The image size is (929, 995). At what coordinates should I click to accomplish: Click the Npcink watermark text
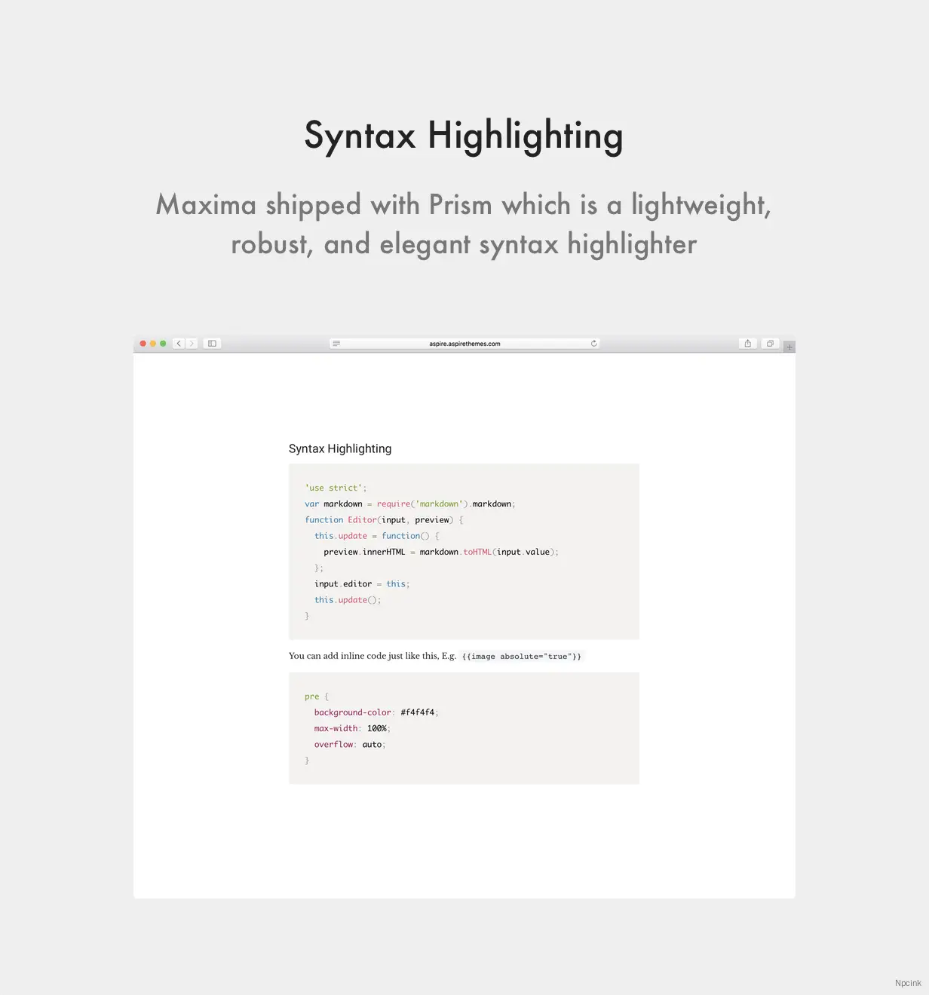click(908, 983)
